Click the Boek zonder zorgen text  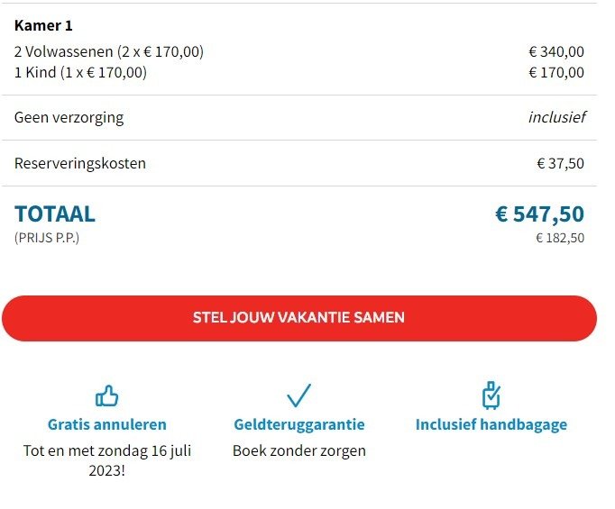pos(298,450)
